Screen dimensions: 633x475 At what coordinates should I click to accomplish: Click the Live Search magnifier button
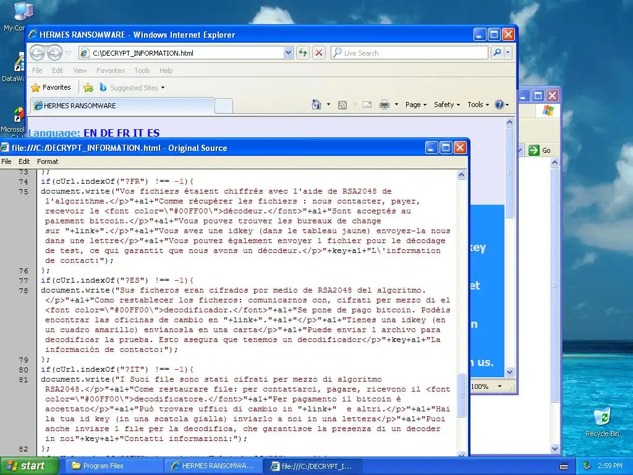[498, 53]
